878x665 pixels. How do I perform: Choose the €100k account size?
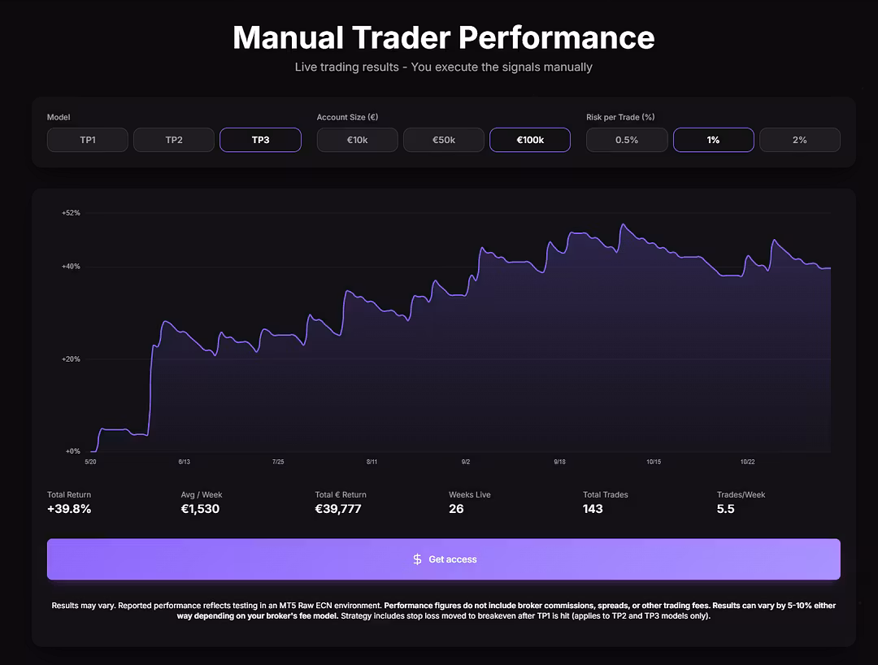530,140
